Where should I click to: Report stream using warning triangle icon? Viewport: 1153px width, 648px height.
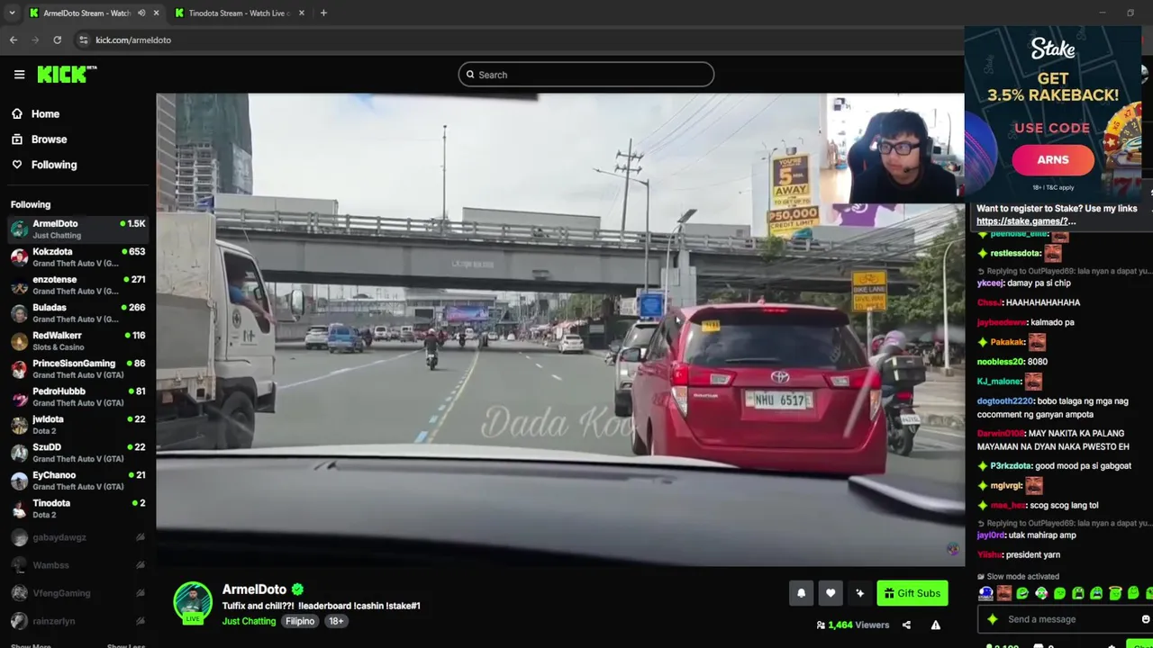pyautogui.click(x=936, y=625)
